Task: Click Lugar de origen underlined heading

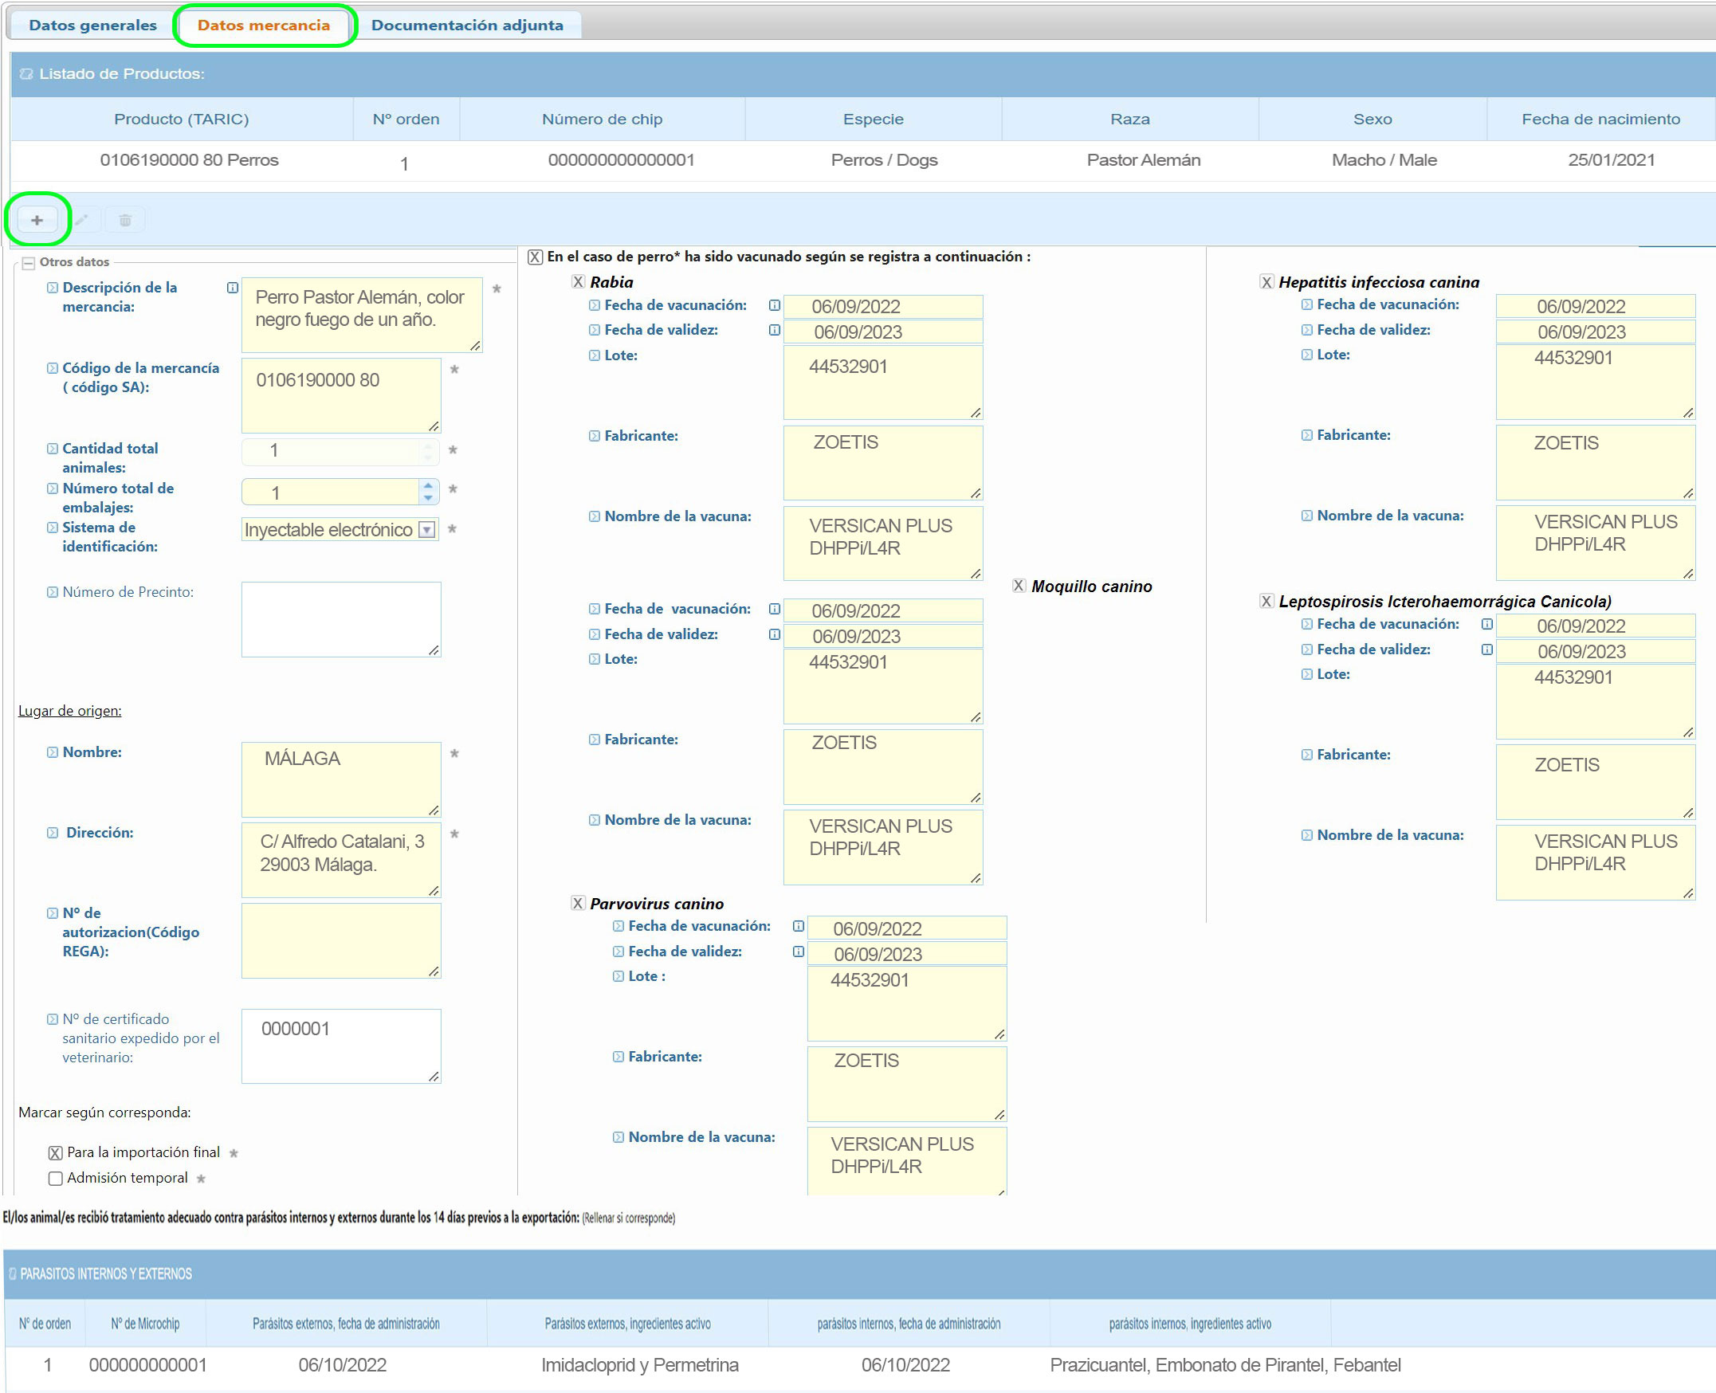Action: [x=70, y=711]
